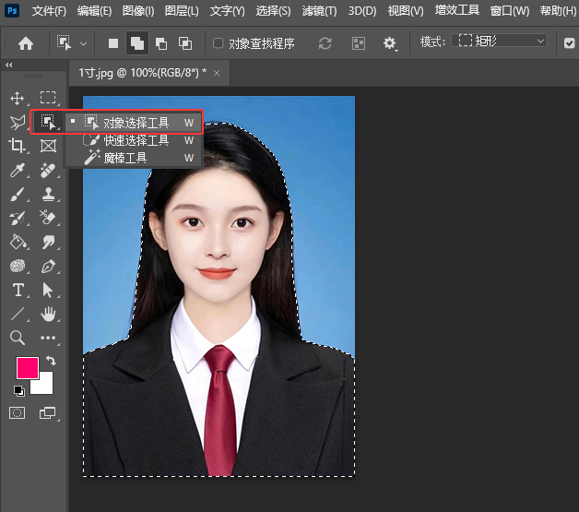Switch to the 1寸.jpg document tab
The width and height of the screenshot is (579, 512).
click(x=141, y=72)
